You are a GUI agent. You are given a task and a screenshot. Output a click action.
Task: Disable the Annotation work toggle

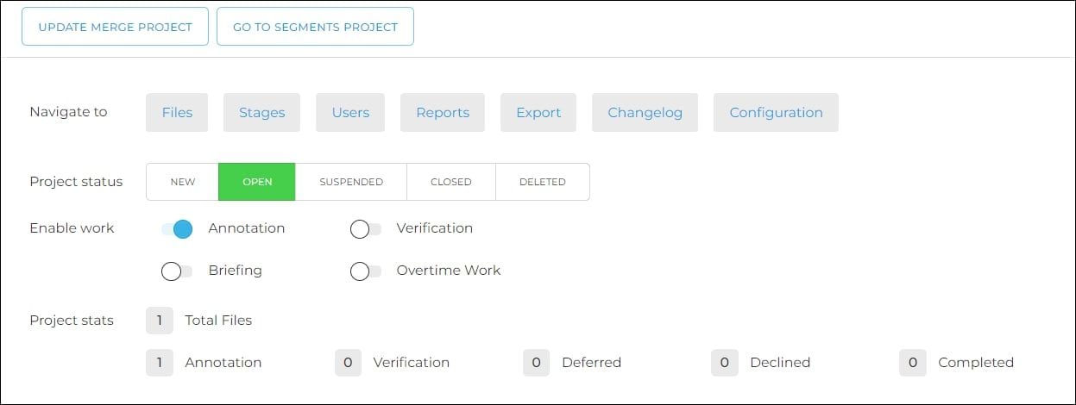(177, 229)
